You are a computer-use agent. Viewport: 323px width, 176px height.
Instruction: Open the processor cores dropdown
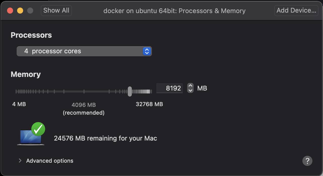[80, 51]
